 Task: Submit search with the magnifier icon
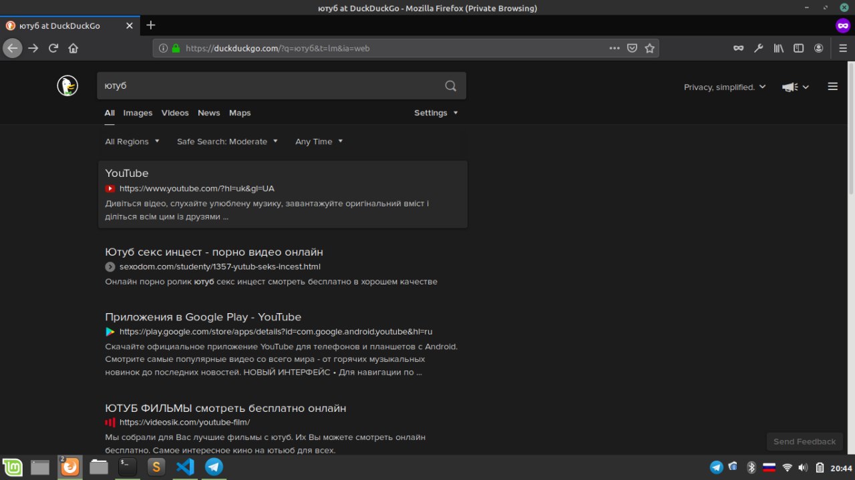451,85
